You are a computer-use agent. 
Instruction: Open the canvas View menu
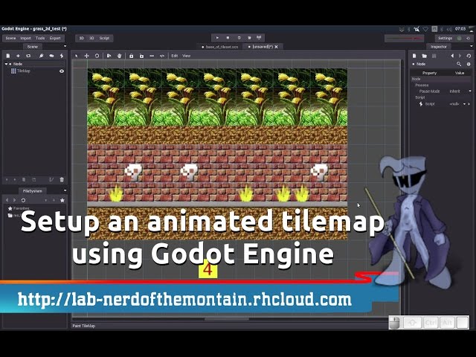pyautogui.click(x=186, y=56)
